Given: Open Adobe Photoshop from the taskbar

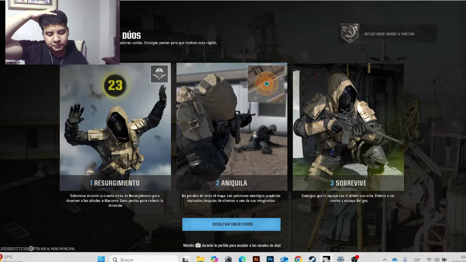Looking at the screenshot, I should (270, 259).
